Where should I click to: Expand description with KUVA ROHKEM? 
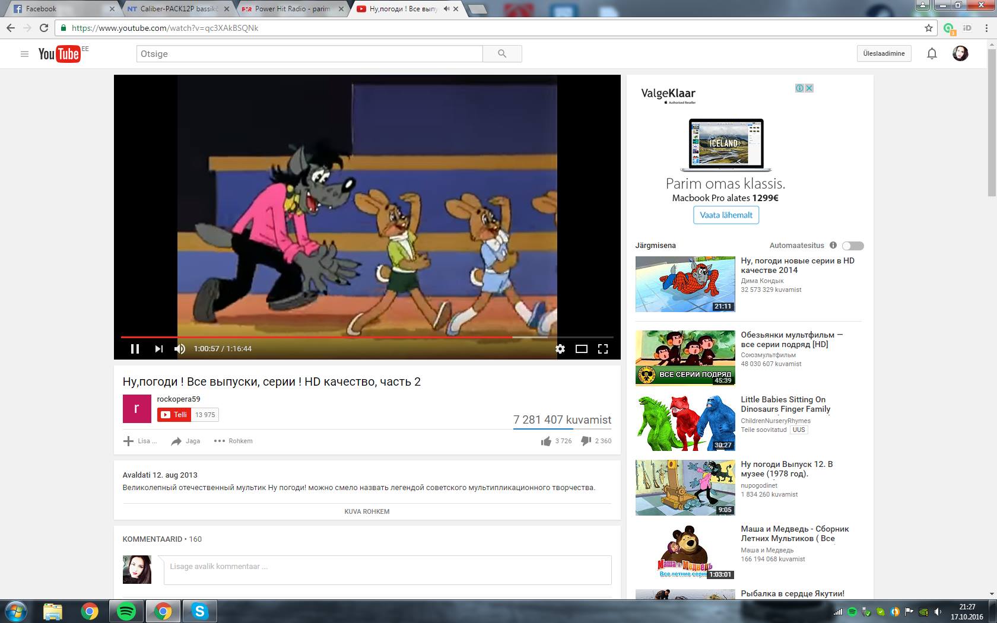pos(367,511)
